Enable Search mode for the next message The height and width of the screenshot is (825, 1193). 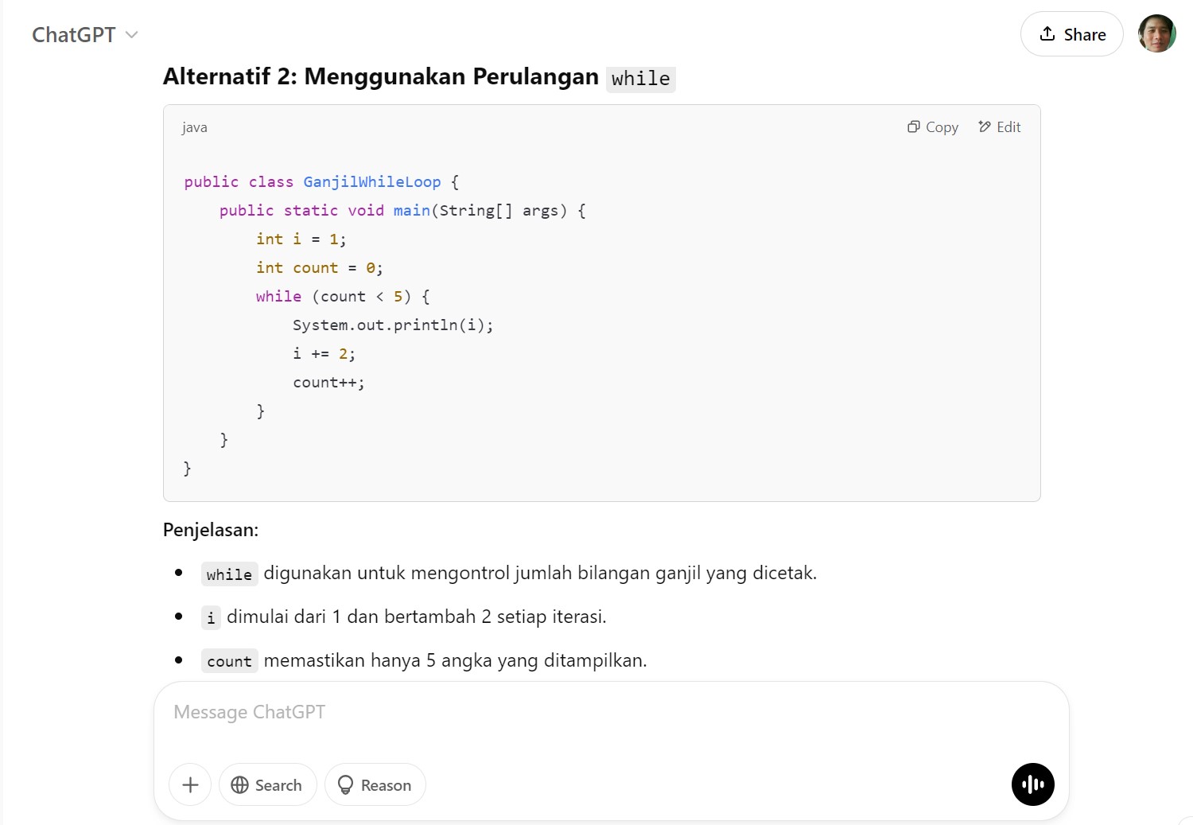(x=267, y=784)
